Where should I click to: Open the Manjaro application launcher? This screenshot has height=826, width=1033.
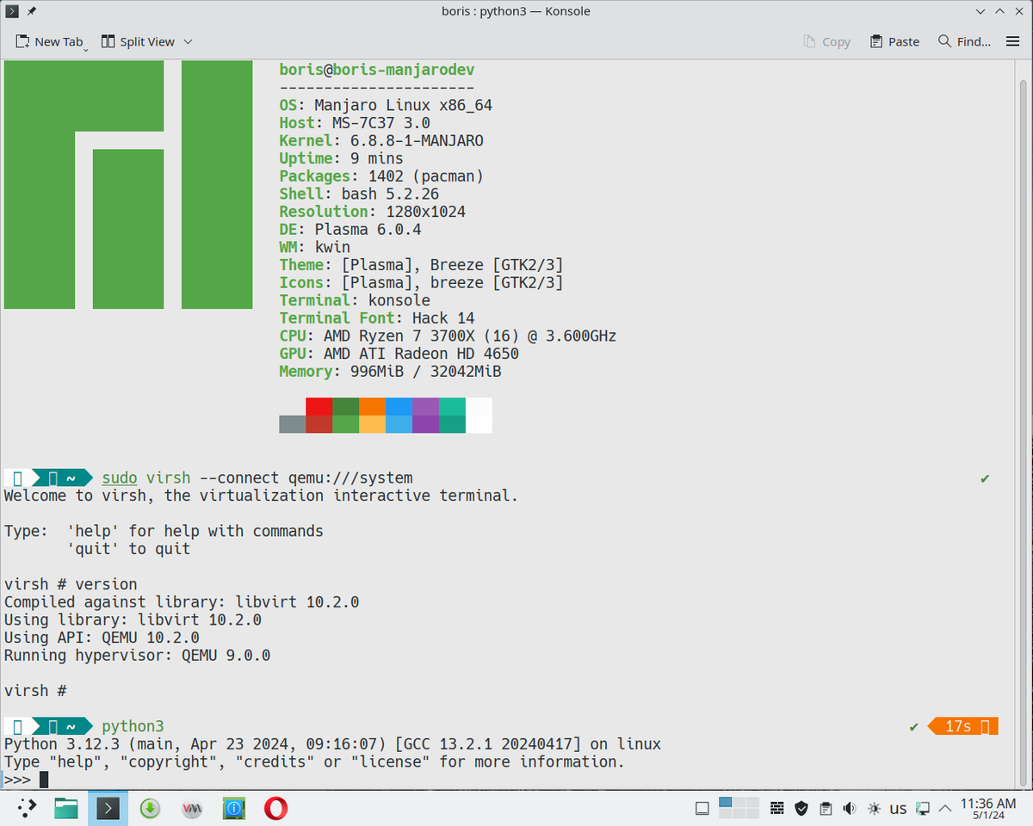point(27,808)
